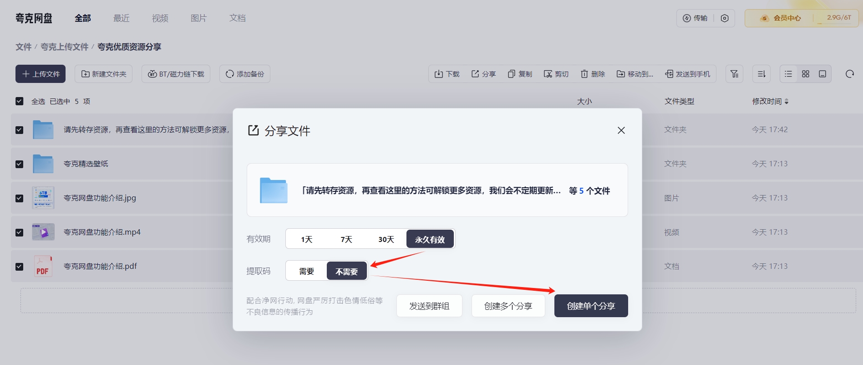Click the 创建单个分享 button
Screen dimensions: 863x365
point(591,306)
